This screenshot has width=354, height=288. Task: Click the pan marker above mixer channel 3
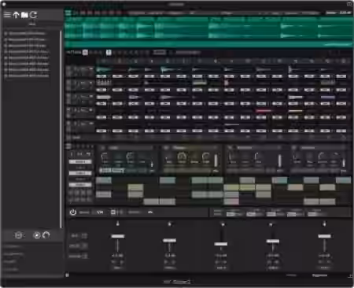(223, 224)
